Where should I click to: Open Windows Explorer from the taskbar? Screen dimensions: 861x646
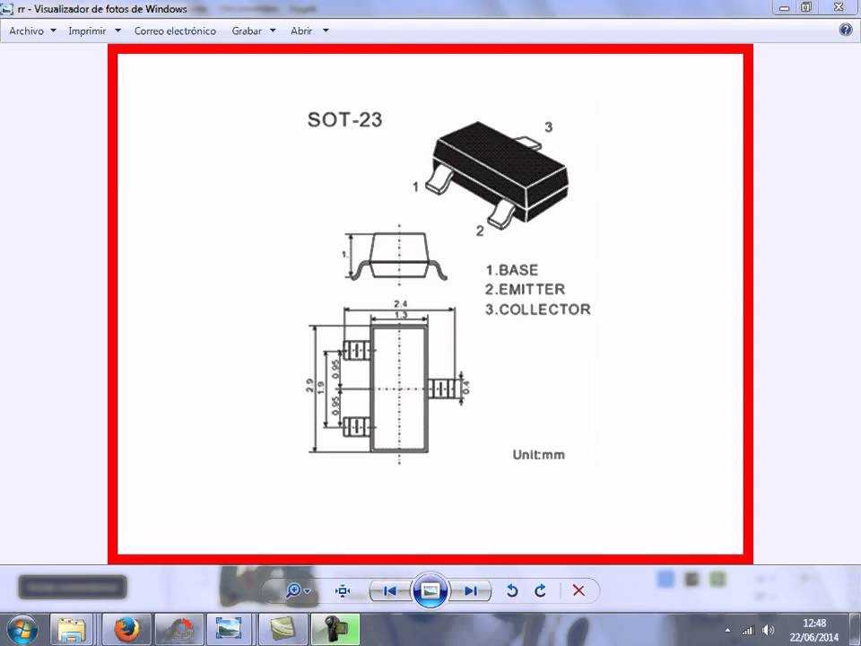pos(74,630)
